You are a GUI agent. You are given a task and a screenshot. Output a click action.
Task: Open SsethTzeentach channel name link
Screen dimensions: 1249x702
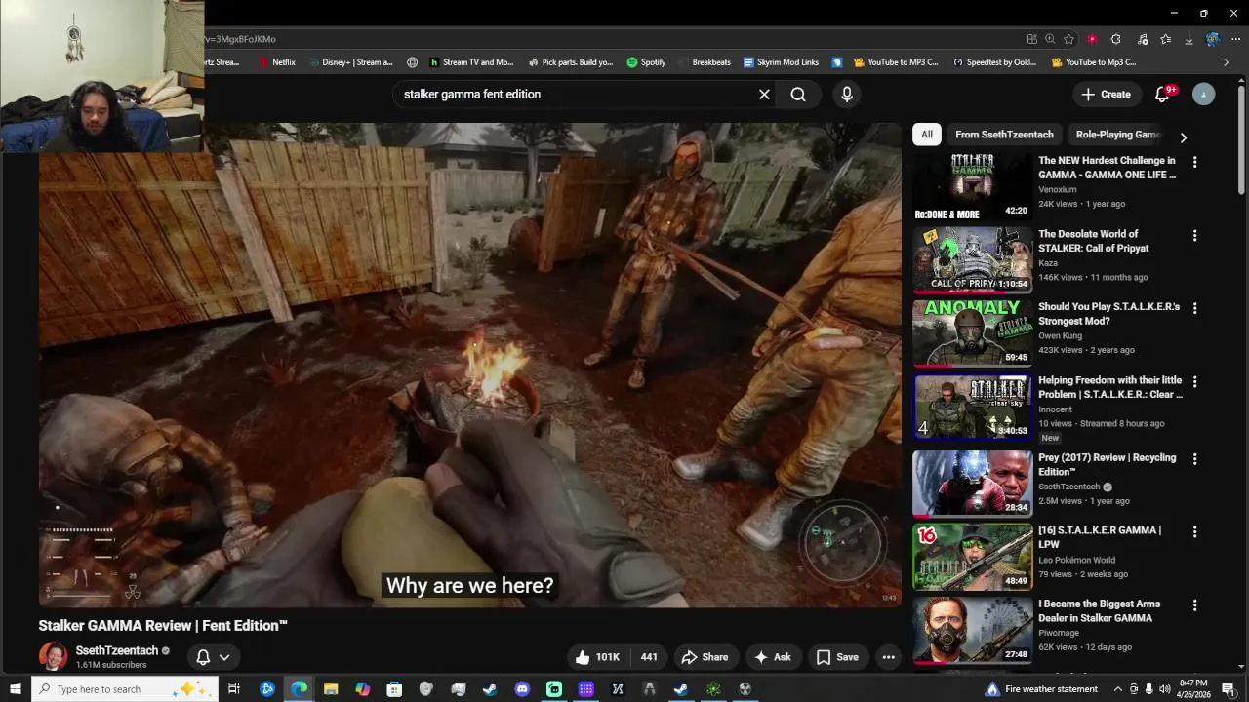click(117, 650)
